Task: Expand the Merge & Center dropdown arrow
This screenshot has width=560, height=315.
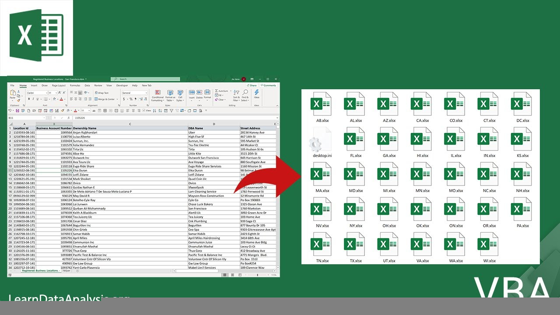Action: pyautogui.click(x=117, y=99)
